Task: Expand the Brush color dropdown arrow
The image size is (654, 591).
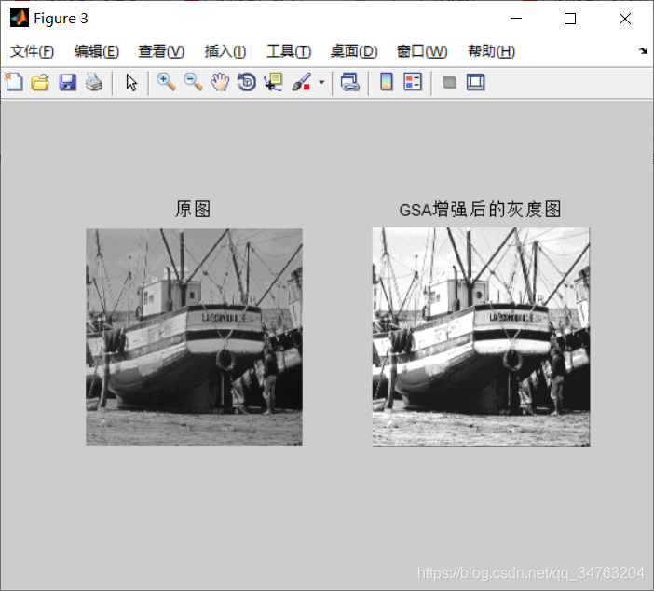Action: 321,82
